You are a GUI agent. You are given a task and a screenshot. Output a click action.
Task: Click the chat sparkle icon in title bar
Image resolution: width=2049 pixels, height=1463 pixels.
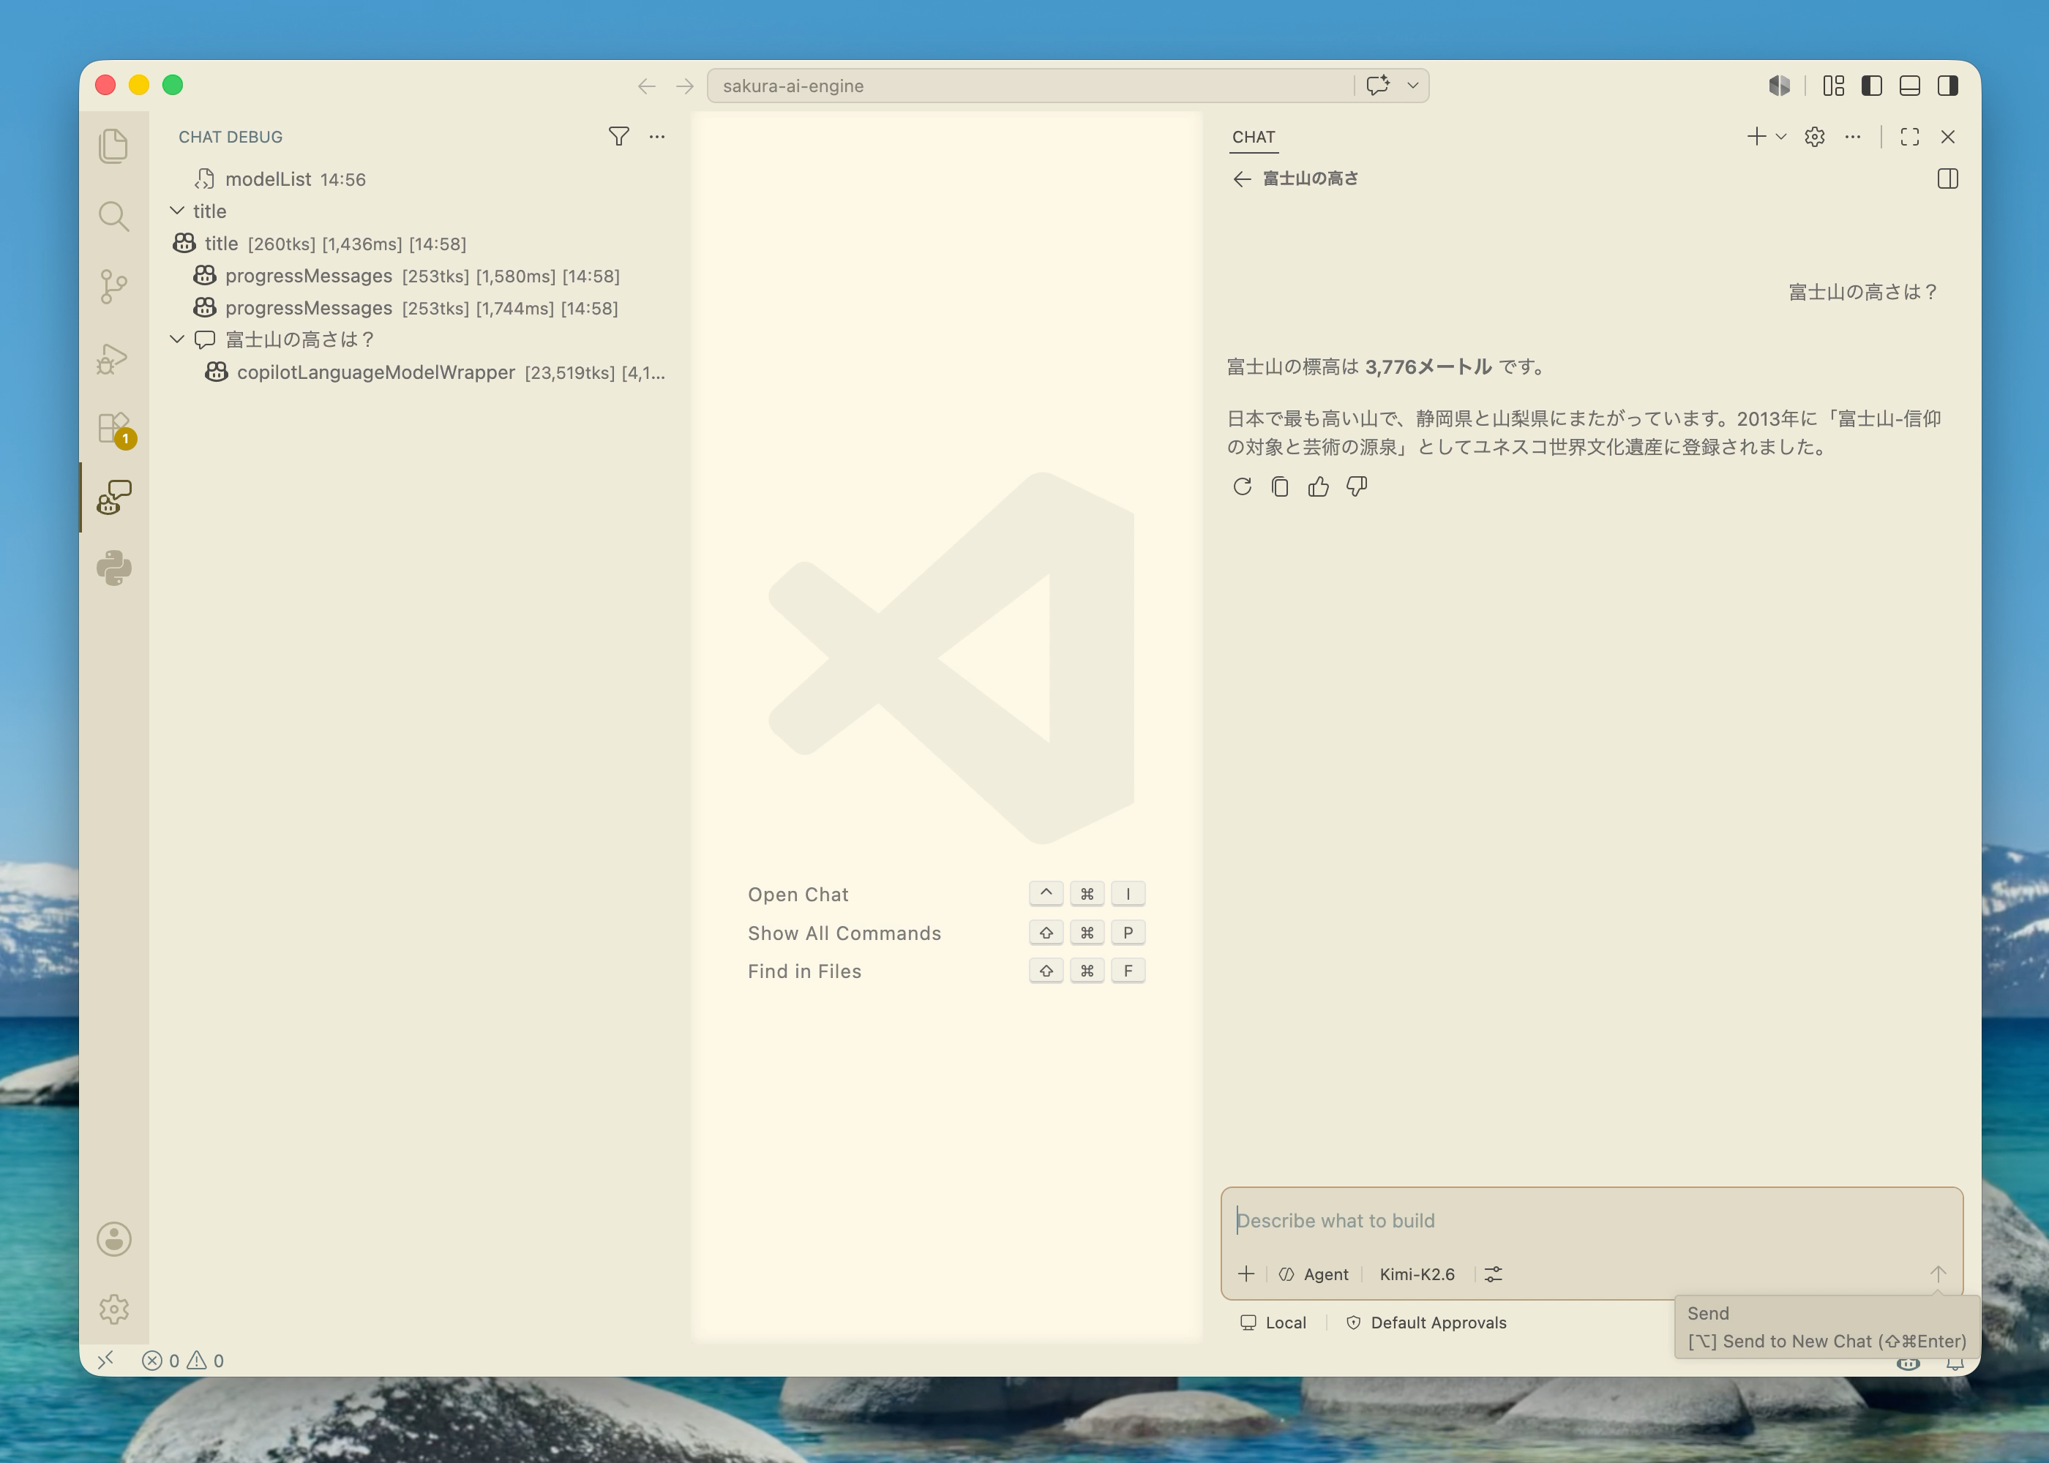click(x=1378, y=86)
